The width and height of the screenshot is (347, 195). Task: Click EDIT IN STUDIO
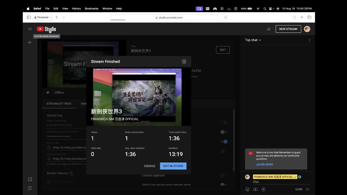pyautogui.click(x=173, y=166)
